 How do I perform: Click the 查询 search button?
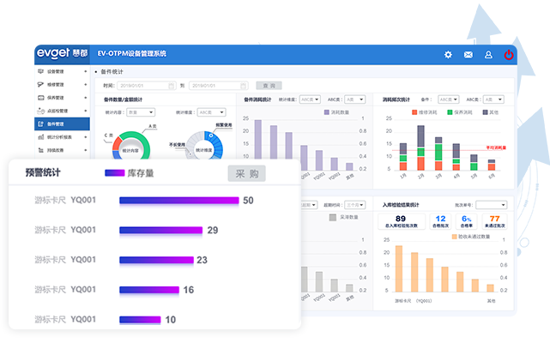click(268, 86)
